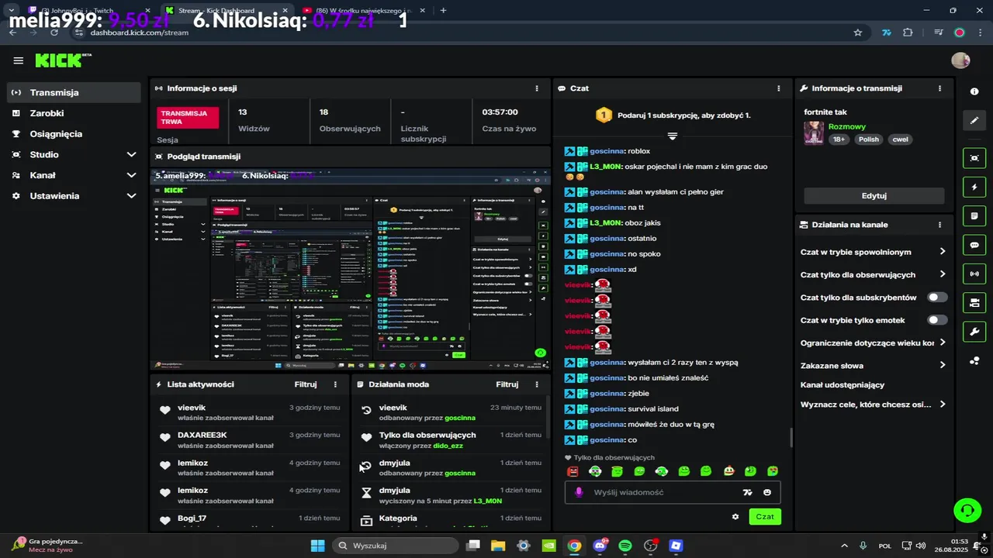
Task: Expand the Kanał sidebar section
Action: [74, 175]
